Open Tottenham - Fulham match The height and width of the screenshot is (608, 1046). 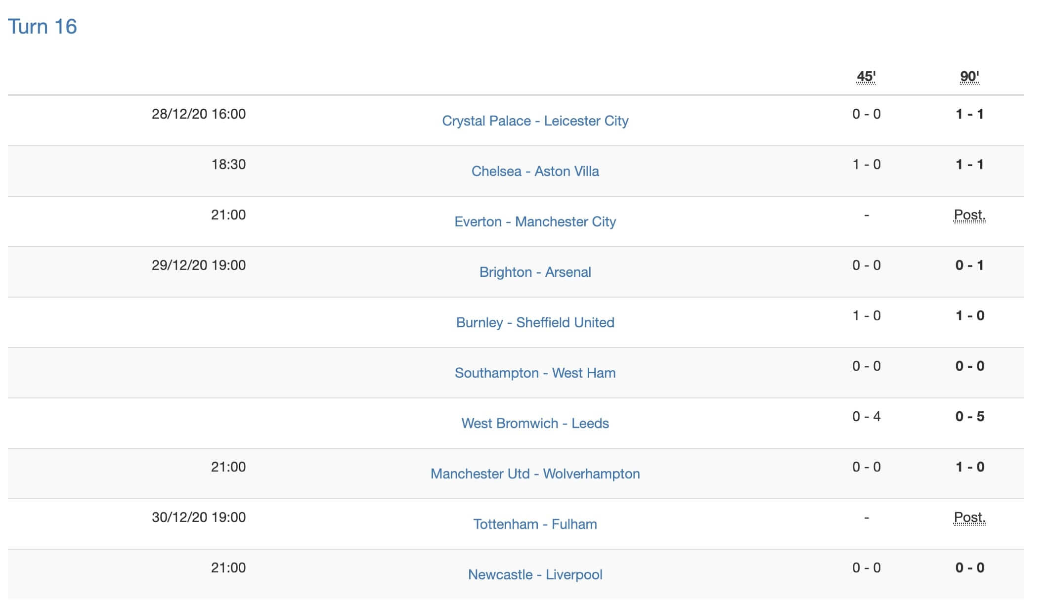coord(535,524)
